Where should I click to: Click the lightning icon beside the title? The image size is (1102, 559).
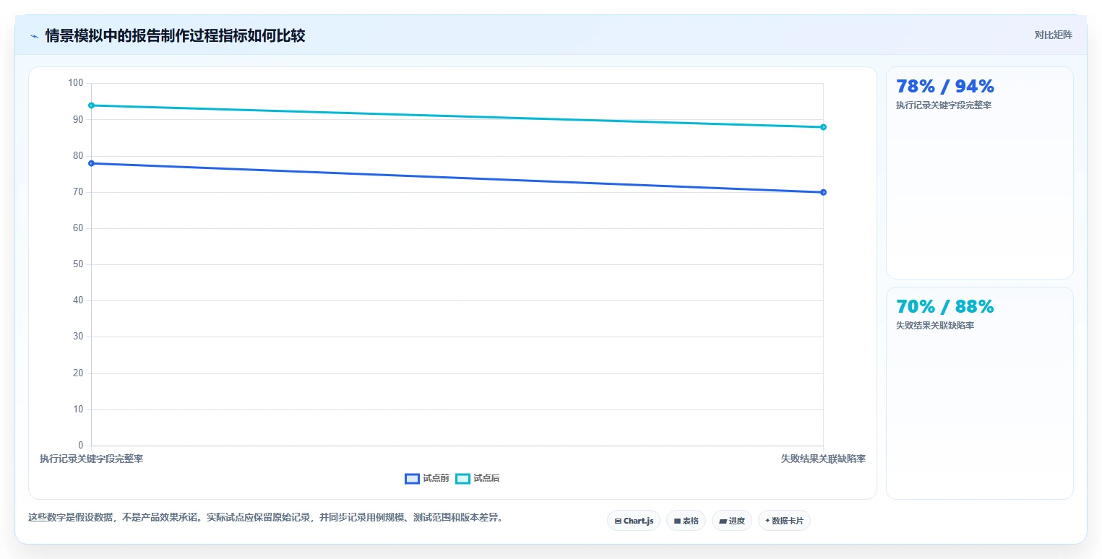pyautogui.click(x=34, y=36)
